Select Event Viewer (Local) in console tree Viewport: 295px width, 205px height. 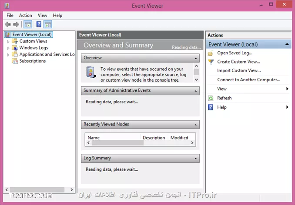coord(32,35)
